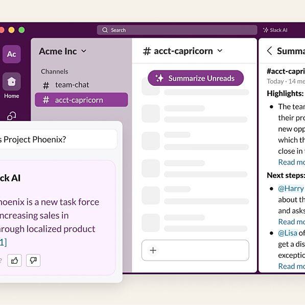The height and width of the screenshot is (305, 305).
Task: Click the magnifier icon in the search bar
Action: pyautogui.click(x=105, y=30)
